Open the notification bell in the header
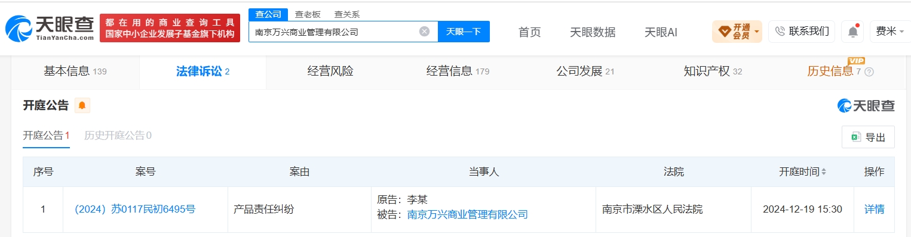The height and width of the screenshot is (237, 911). coord(852,32)
